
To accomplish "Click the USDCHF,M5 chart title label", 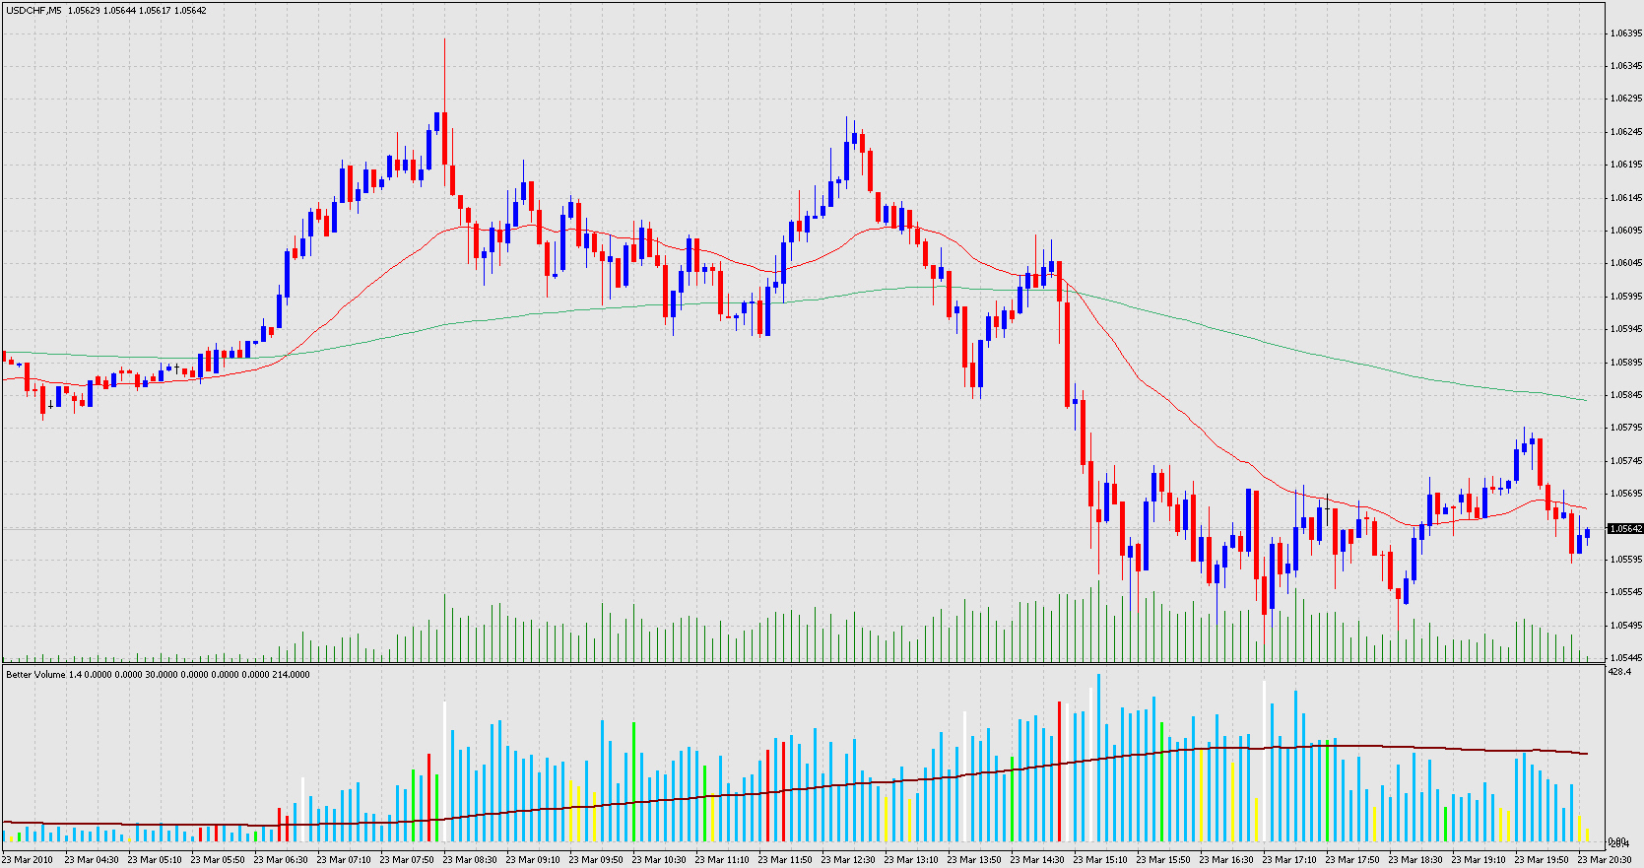I will [33, 11].
